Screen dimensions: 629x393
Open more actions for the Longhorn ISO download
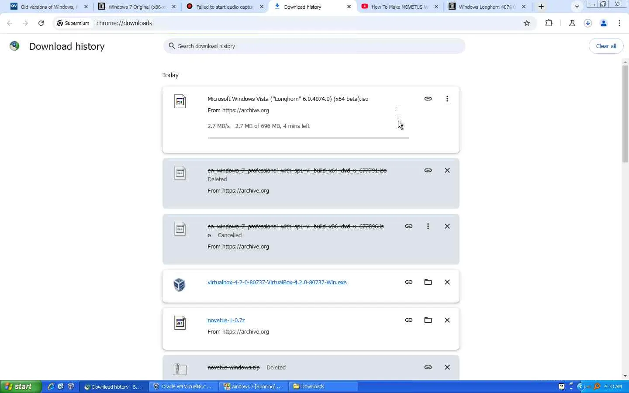coord(447,99)
